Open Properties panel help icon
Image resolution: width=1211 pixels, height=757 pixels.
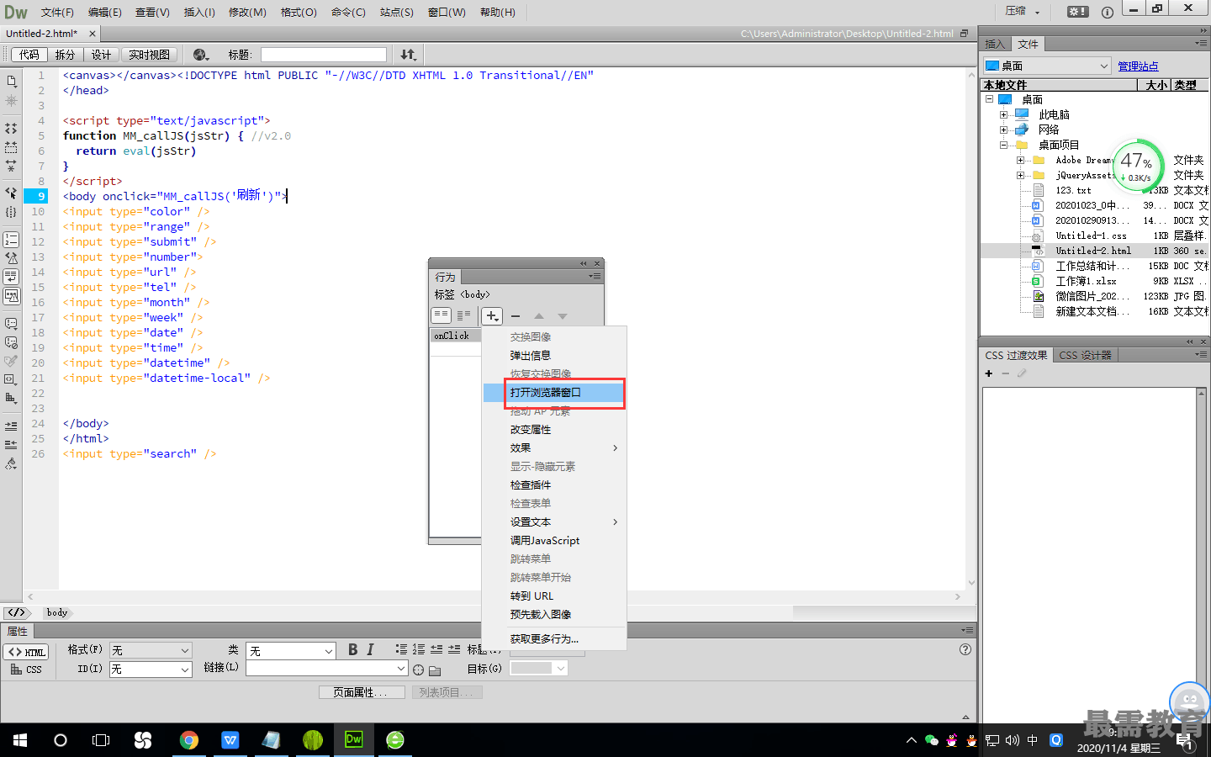(965, 649)
